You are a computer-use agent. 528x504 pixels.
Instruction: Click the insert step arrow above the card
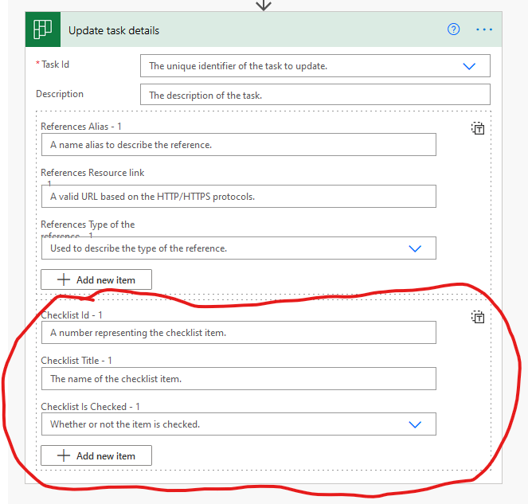[264, 5]
